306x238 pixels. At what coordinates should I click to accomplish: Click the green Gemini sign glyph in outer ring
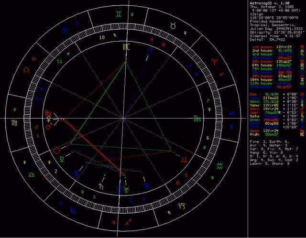(x=119, y=14)
